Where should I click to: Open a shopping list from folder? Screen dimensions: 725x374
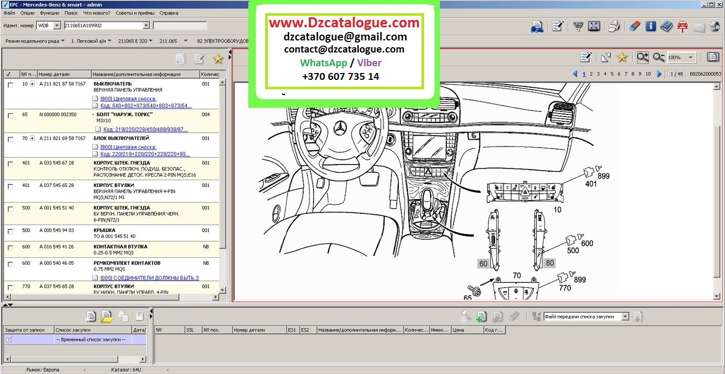coord(107,316)
